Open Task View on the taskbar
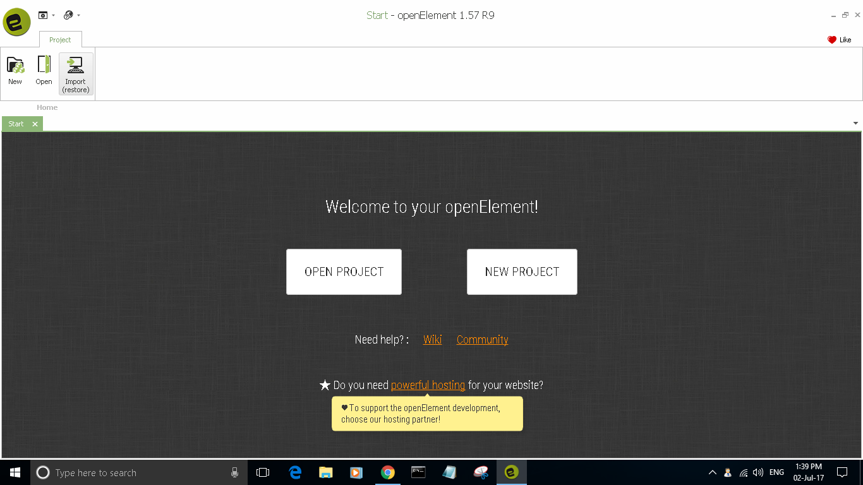This screenshot has height=485, width=863. click(263, 472)
